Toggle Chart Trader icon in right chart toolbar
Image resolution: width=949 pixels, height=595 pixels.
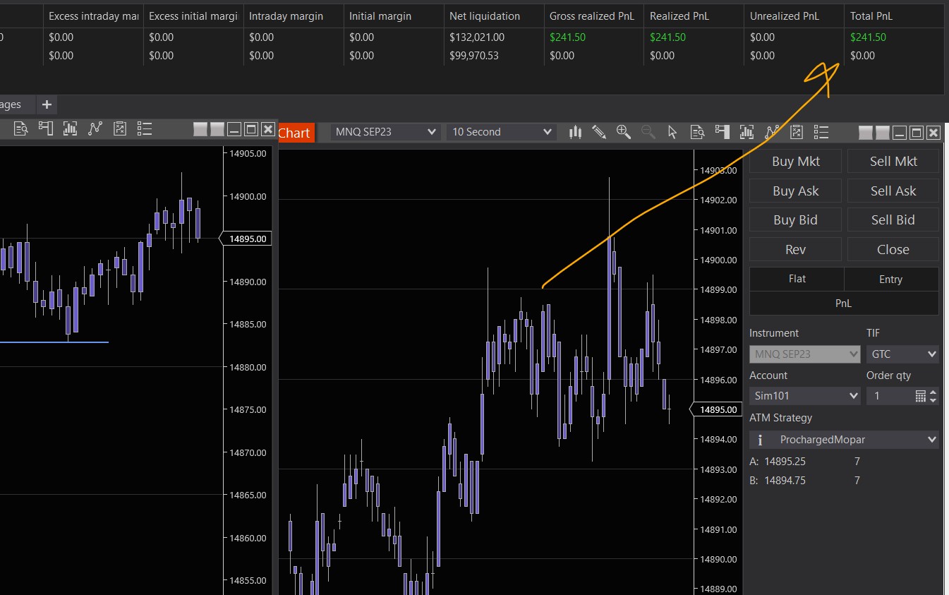722,132
